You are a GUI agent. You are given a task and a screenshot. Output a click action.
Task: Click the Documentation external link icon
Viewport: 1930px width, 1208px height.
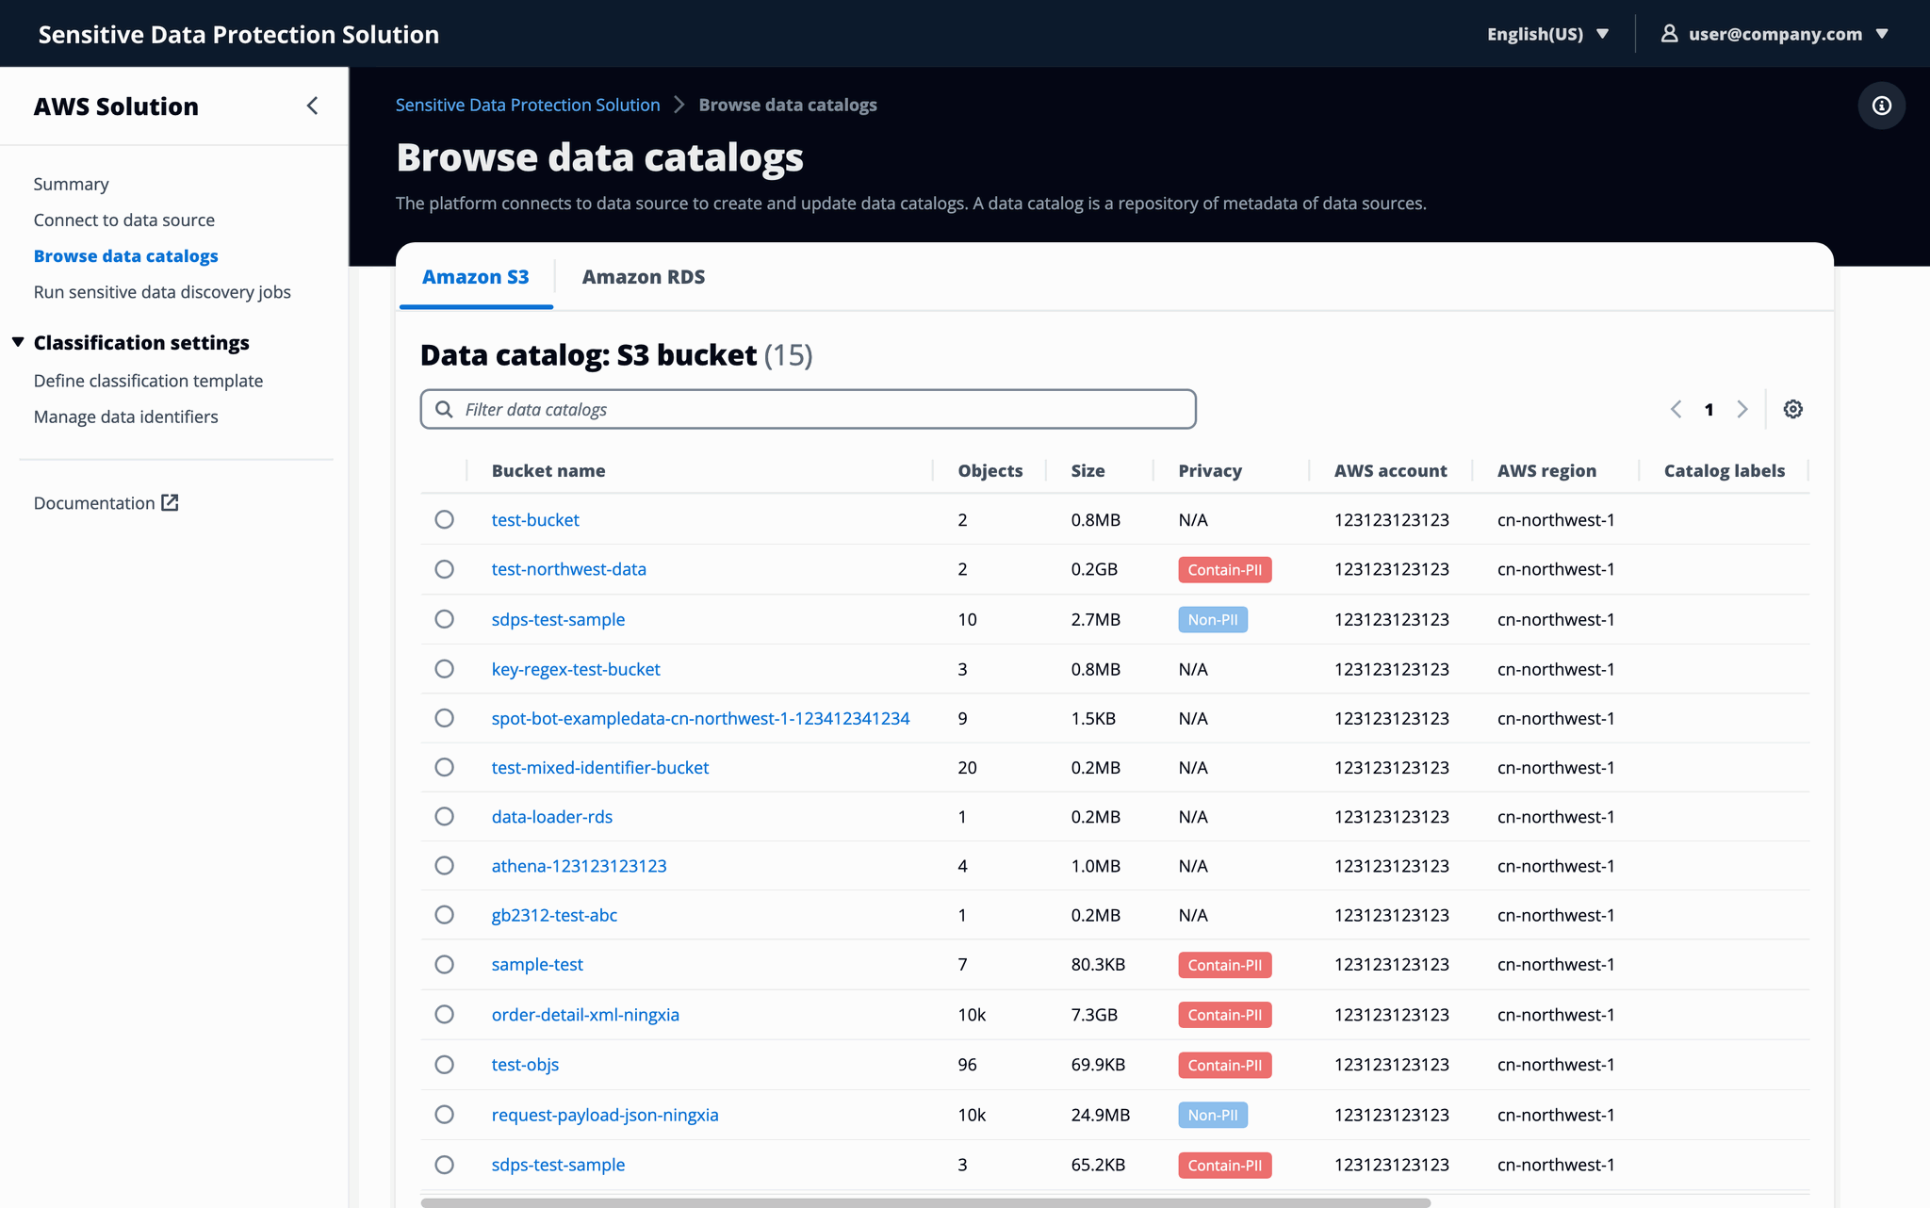pyautogui.click(x=170, y=502)
